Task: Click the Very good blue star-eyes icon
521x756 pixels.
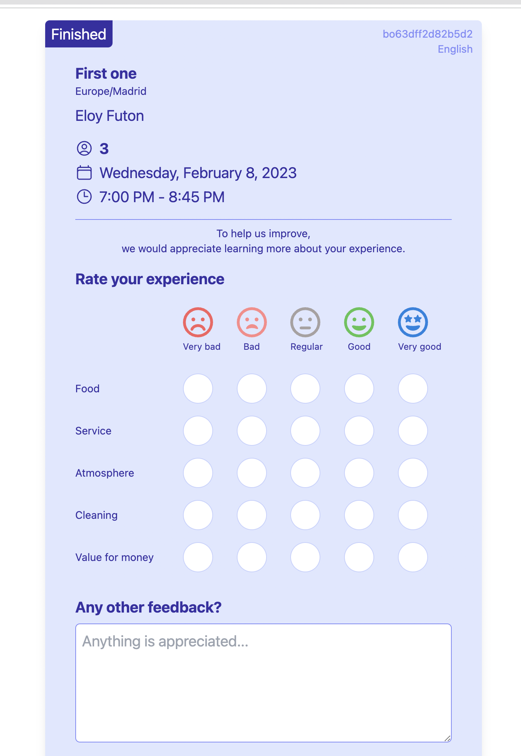Action: coord(413,322)
